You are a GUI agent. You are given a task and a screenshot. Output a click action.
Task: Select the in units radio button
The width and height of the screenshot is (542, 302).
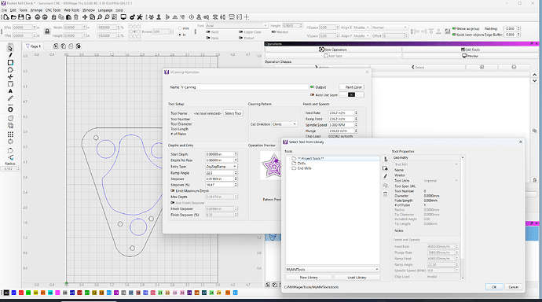180,35
